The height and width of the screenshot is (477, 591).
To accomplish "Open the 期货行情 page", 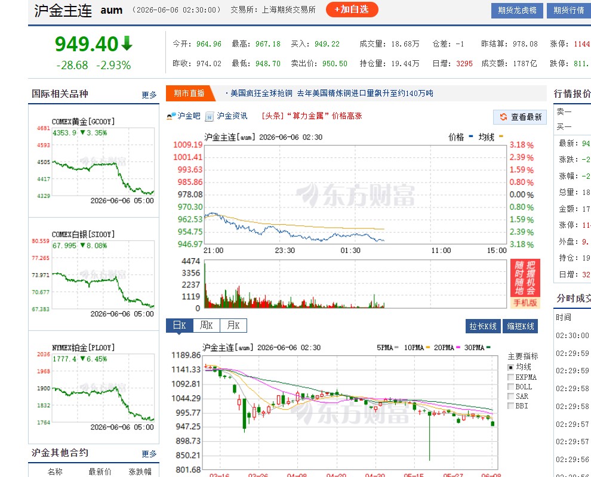I will 569,11.
